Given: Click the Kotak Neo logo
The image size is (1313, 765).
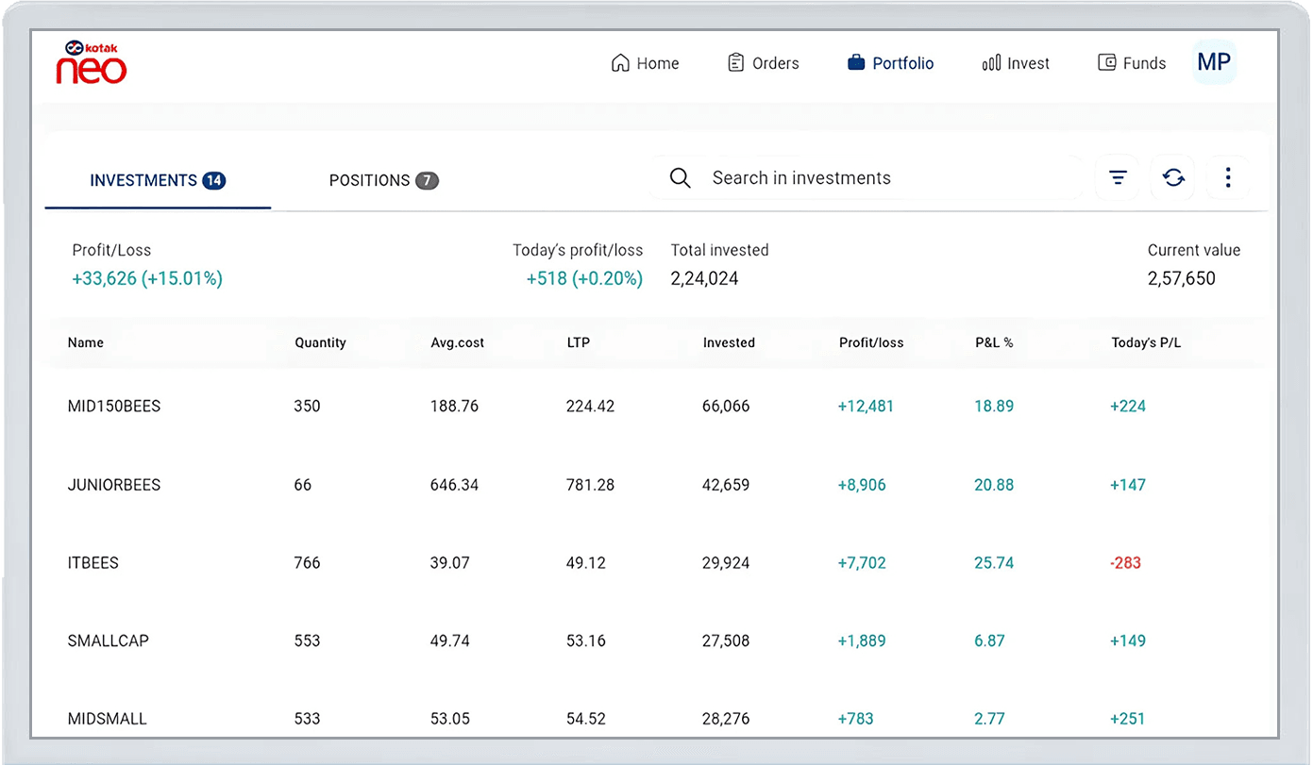Looking at the screenshot, I should [92, 63].
